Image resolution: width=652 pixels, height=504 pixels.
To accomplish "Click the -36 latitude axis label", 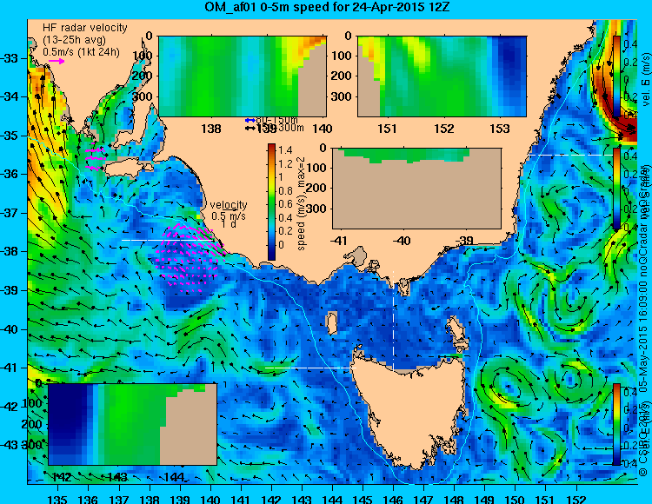I will point(10,174).
